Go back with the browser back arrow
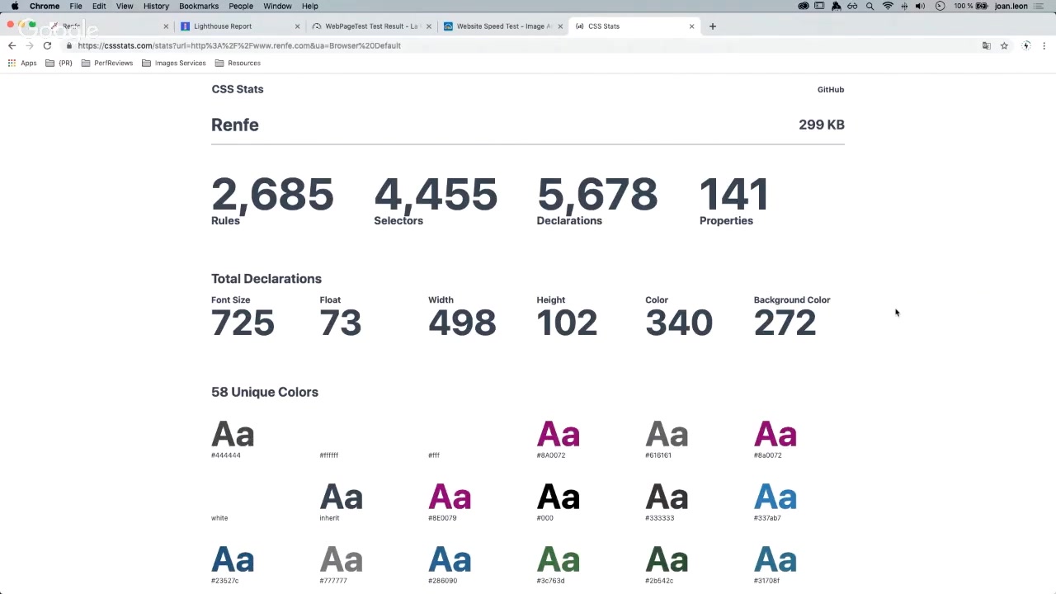The height and width of the screenshot is (594, 1056). pyautogui.click(x=12, y=45)
